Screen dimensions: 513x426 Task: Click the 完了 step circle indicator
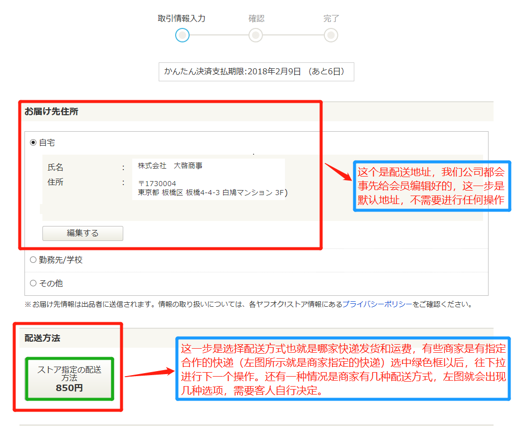[330, 35]
